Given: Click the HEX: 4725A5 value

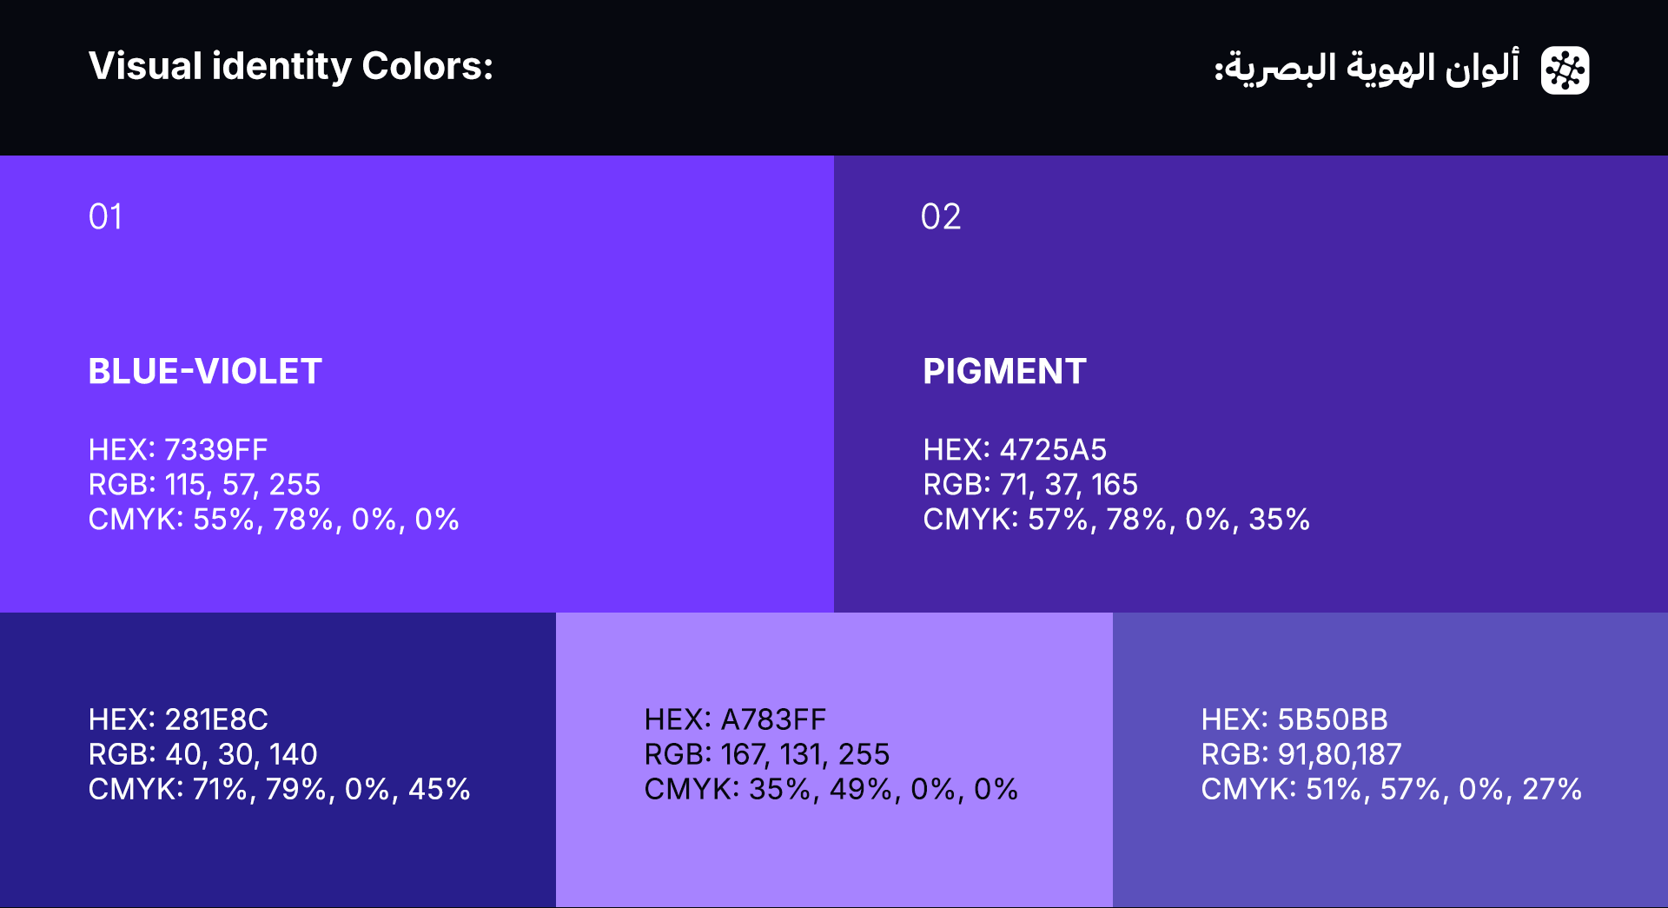Looking at the screenshot, I should coord(1015,450).
